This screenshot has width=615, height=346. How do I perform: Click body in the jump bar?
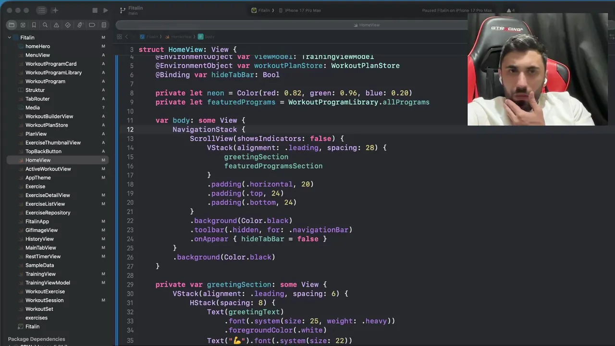207,37
